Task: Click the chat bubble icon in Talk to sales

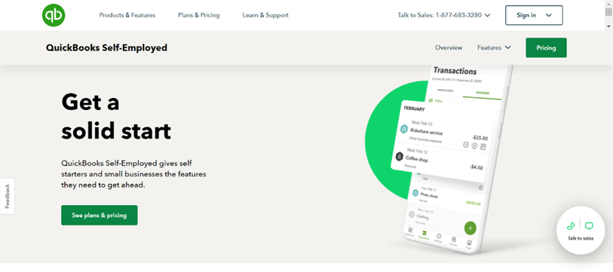Action: point(589,226)
